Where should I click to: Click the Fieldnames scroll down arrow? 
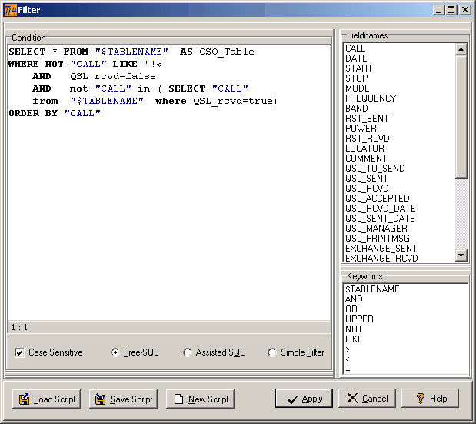(x=461, y=255)
